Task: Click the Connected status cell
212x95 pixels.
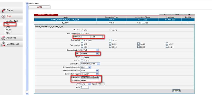Action: [143, 20]
